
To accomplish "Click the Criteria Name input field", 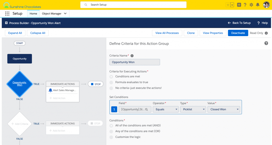I will pos(135,62).
